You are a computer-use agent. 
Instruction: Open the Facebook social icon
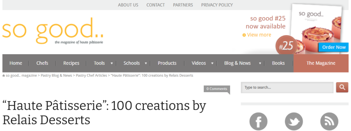258,121
